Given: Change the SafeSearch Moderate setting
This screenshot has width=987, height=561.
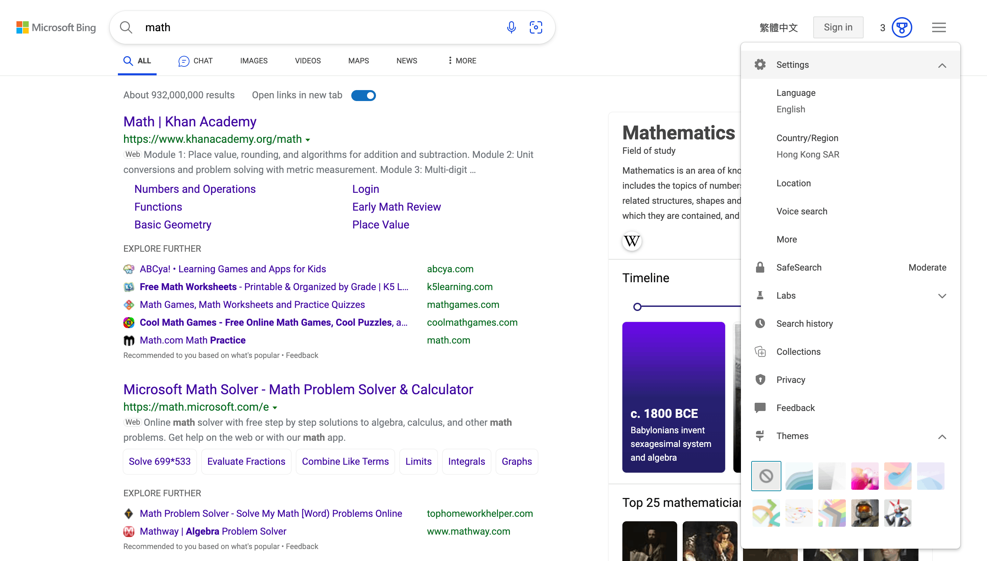Looking at the screenshot, I should click(927, 267).
